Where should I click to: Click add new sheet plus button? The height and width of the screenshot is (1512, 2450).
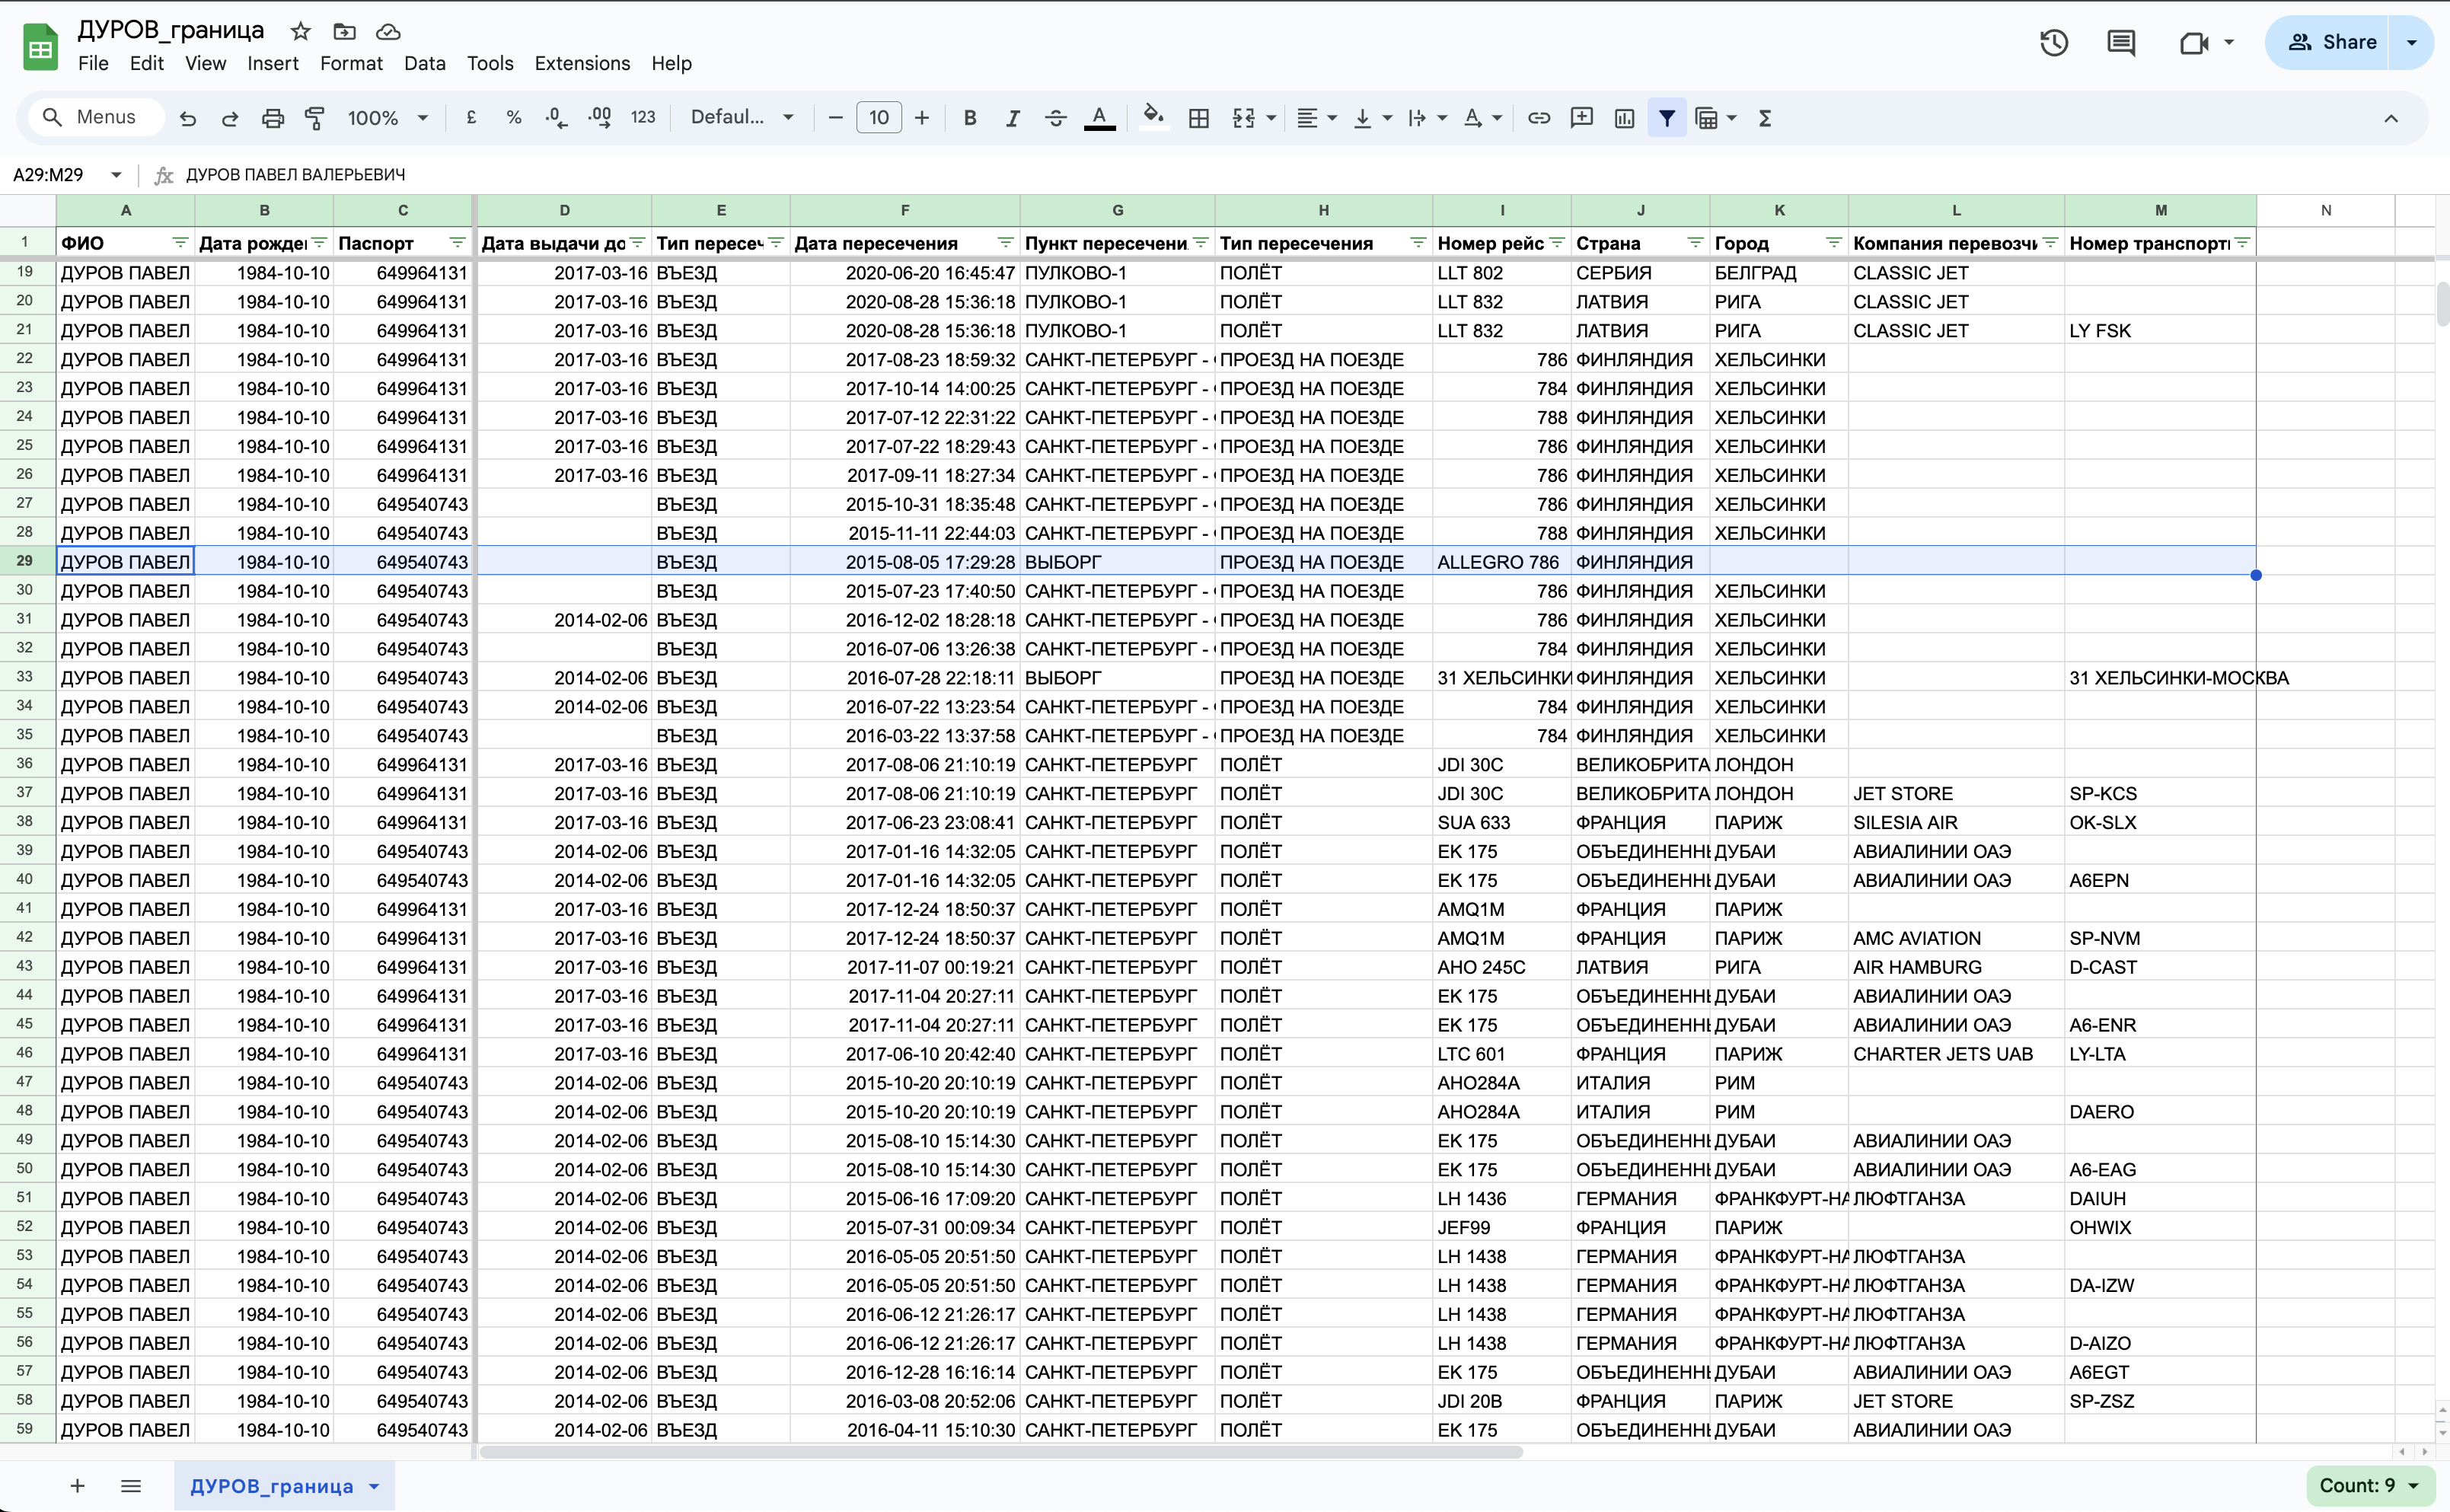point(77,1486)
